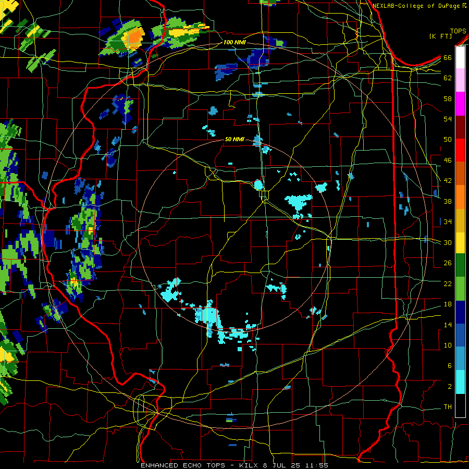Click the '22' legend value

click(x=448, y=283)
